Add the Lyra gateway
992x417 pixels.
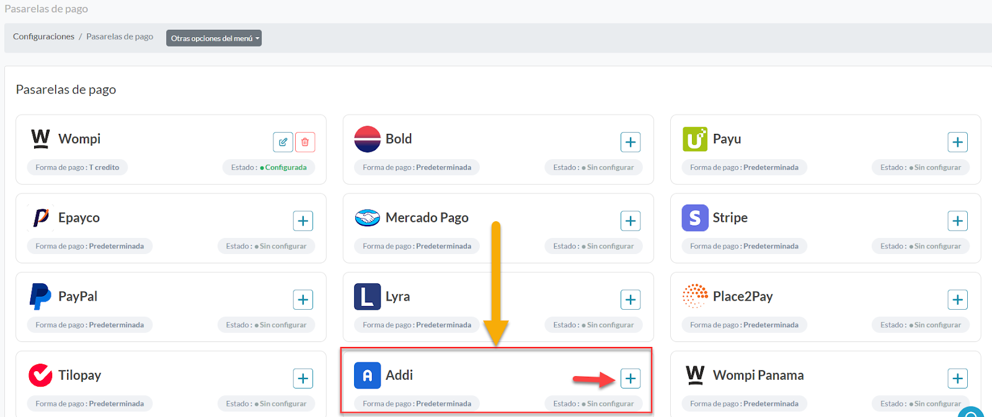pos(631,299)
